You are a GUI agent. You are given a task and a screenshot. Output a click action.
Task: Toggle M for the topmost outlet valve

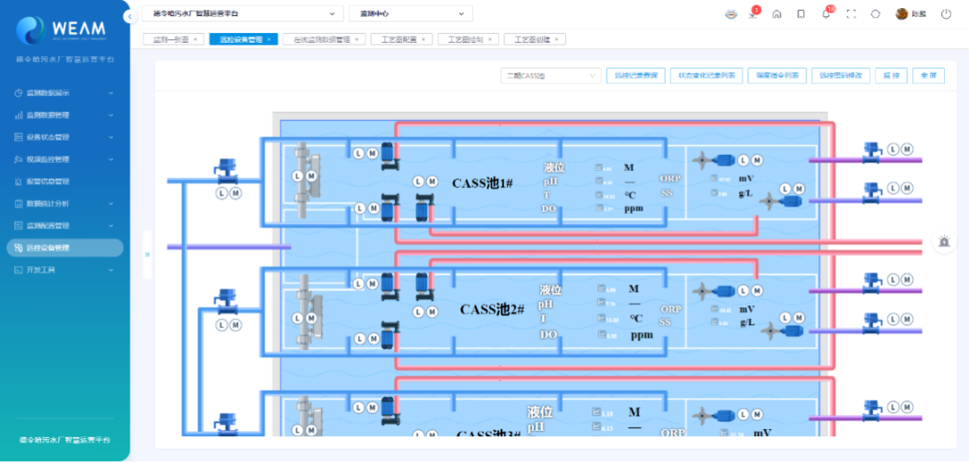click(x=907, y=150)
